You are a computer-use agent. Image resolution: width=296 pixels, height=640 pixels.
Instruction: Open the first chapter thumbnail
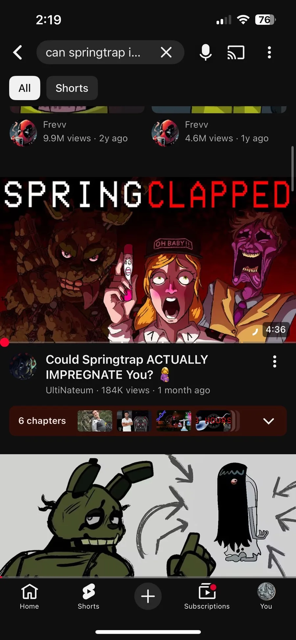95,421
